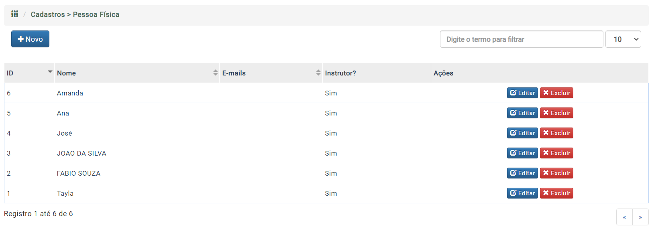Sort by E-mails column sort arrows
This screenshot has width=652, height=231.
pyautogui.click(x=318, y=73)
